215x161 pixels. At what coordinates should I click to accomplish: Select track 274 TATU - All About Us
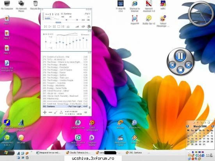(x=65, y=59)
